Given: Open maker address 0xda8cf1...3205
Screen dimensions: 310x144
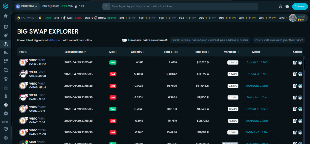Looking at the screenshot, I should [x=257, y=62].
